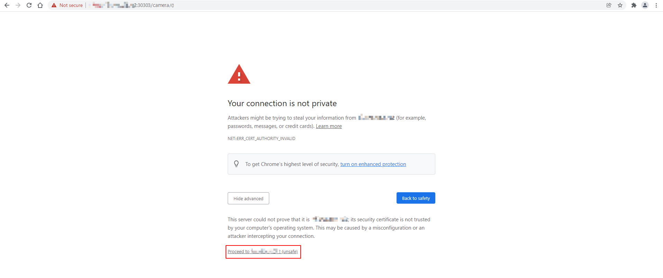The height and width of the screenshot is (278, 663).
Task: Collapse details with Hide advanced
Action: (248, 198)
